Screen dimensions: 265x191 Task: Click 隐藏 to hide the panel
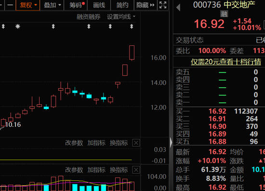146,5
